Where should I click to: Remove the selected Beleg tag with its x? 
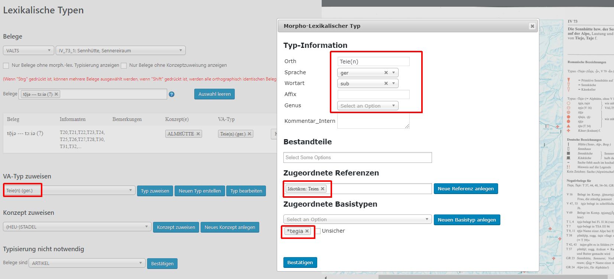coord(56,94)
